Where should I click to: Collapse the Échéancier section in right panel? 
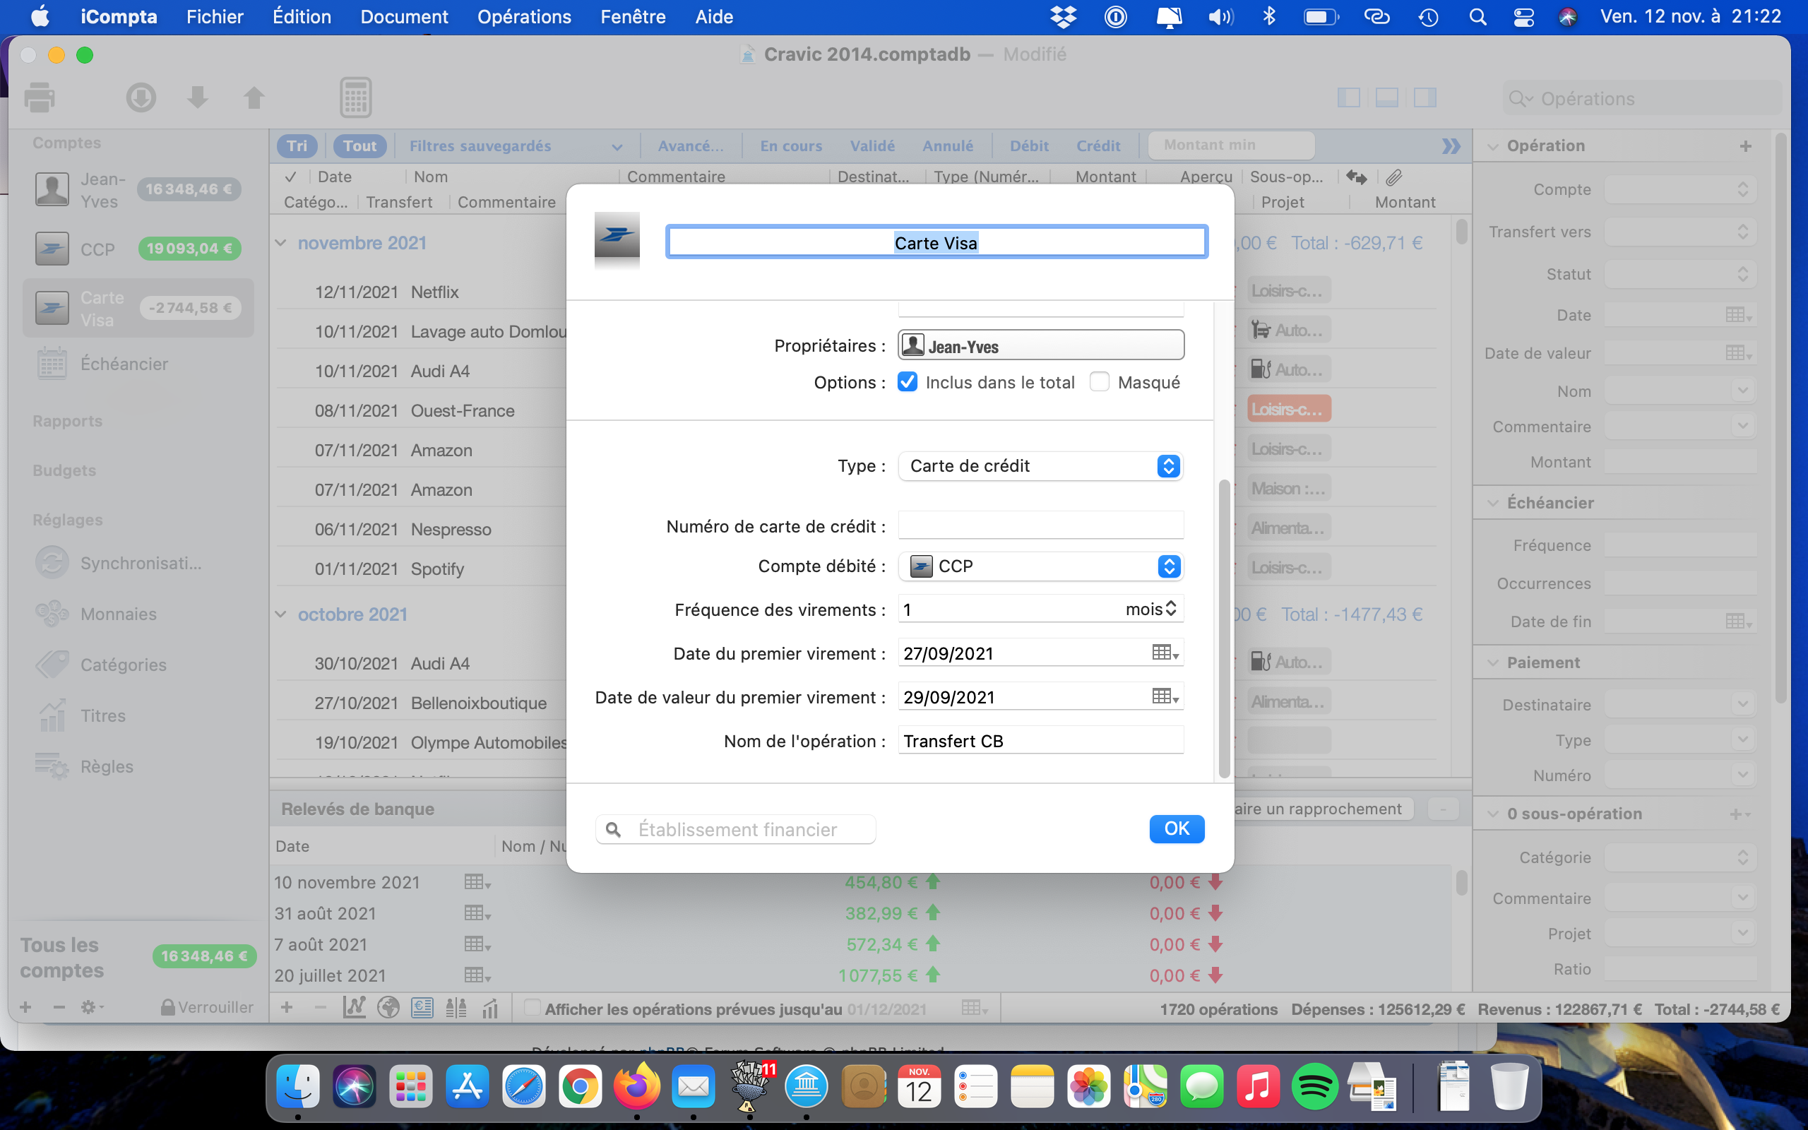point(1493,503)
